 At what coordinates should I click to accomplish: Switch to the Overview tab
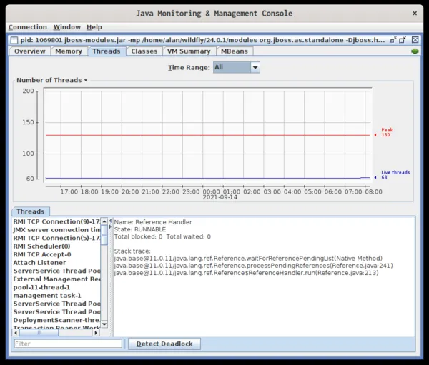point(30,51)
